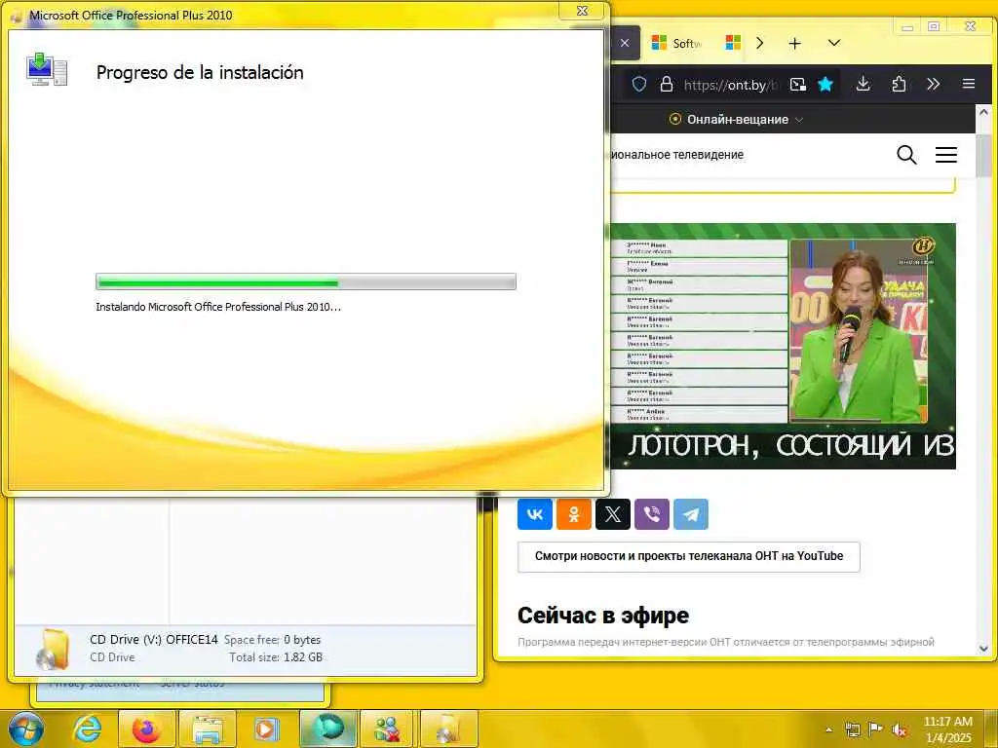The width and height of the screenshot is (998, 748).
Task: Click the ont.by address bar URL
Action: coord(731,85)
